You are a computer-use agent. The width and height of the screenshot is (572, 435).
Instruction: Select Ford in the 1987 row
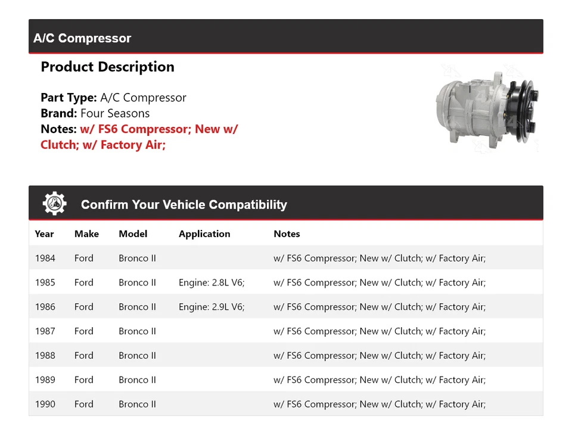pyautogui.click(x=84, y=331)
